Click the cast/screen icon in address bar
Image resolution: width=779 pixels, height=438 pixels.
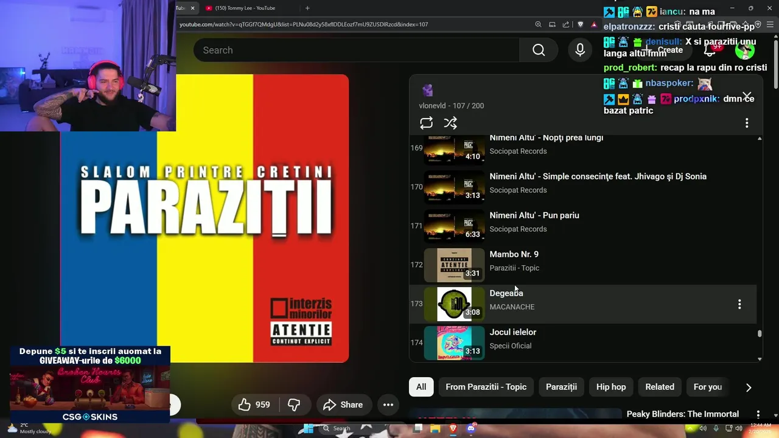(x=552, y=24)
